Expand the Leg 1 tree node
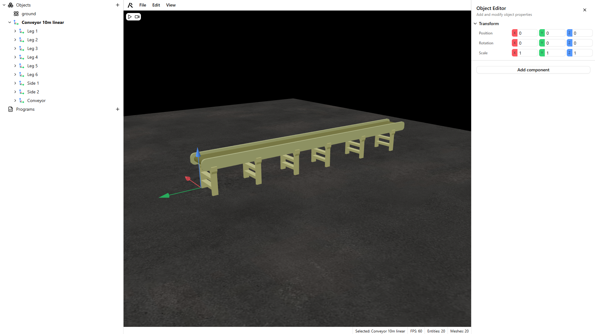The image size is (595, 334). [15, 31]
